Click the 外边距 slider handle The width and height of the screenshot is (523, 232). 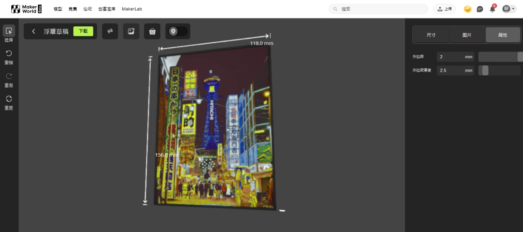point(520,57)
